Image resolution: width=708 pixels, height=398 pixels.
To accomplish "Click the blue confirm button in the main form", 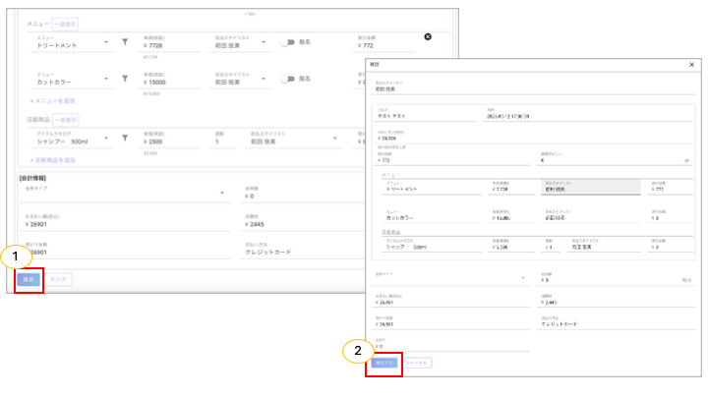I will tap(29, 279).
